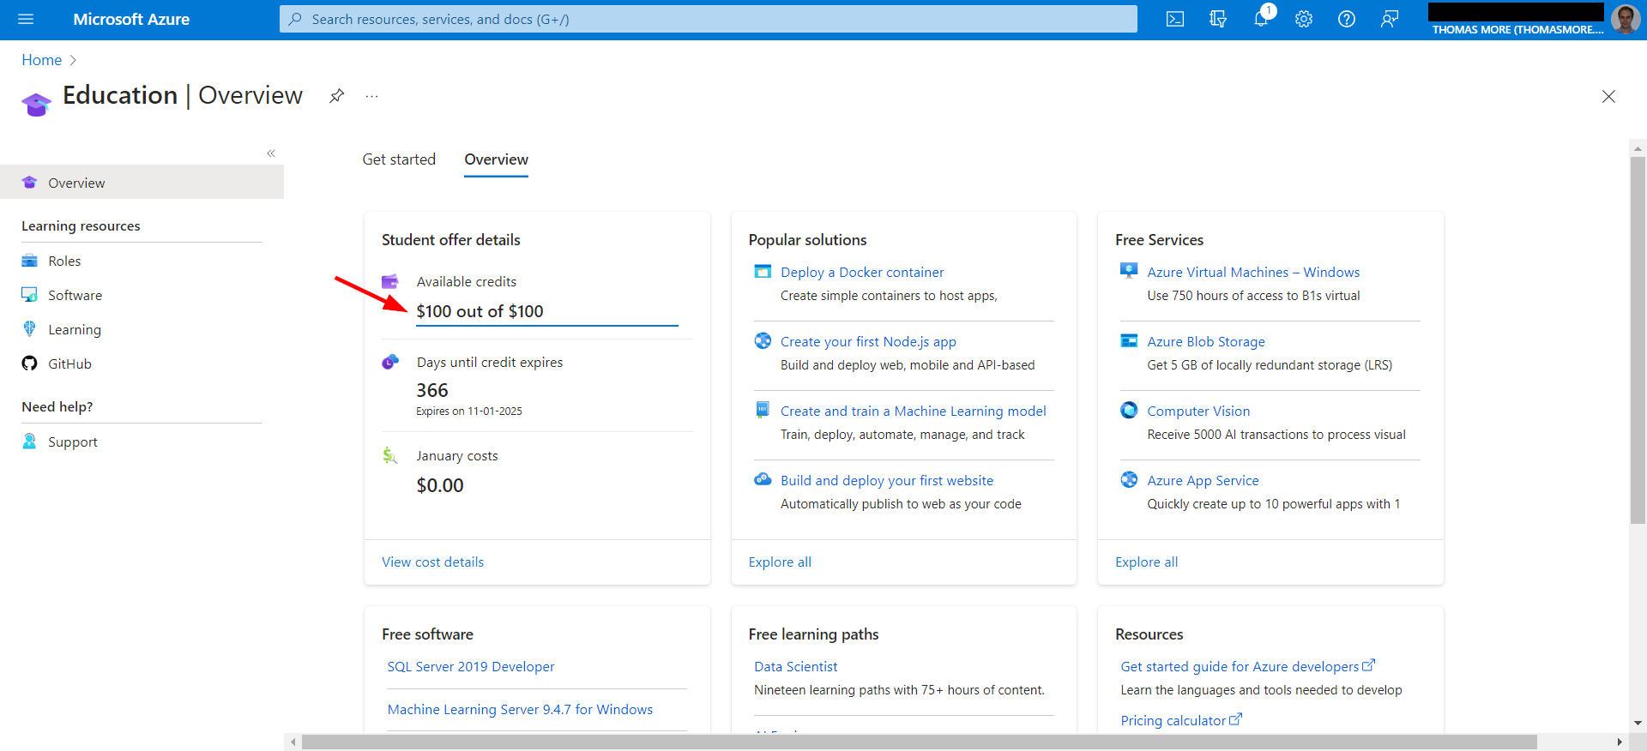Close the Education blade with the X
The image size is (1647, 751).
1608,96
